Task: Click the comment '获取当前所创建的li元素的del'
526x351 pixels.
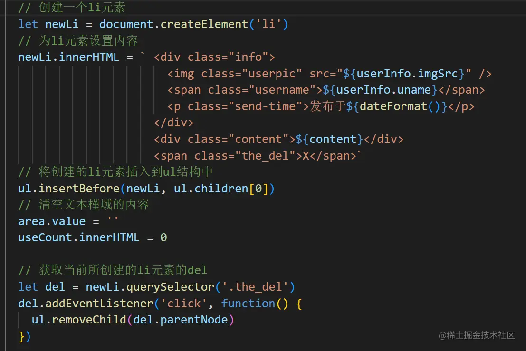Action: click(x=113, y=270)
